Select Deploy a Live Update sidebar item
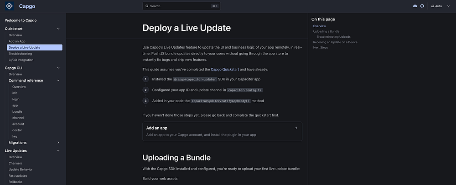The height and width of the screenshot is (185, 456). coord(35,48)
